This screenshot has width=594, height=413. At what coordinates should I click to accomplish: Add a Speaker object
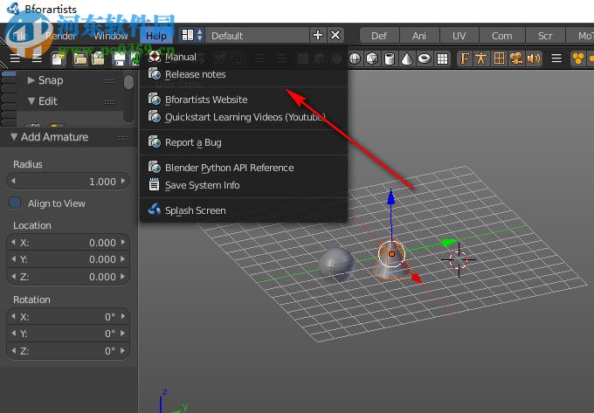(534, 59)
